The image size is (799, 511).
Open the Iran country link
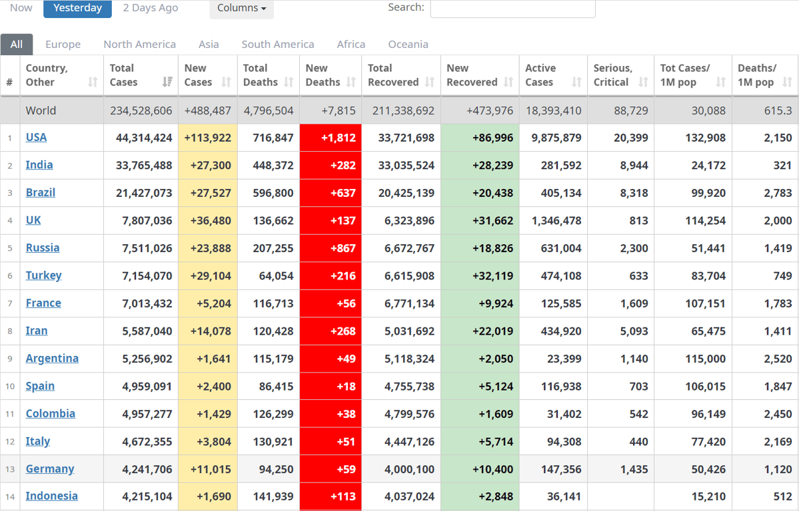(37, 331)
